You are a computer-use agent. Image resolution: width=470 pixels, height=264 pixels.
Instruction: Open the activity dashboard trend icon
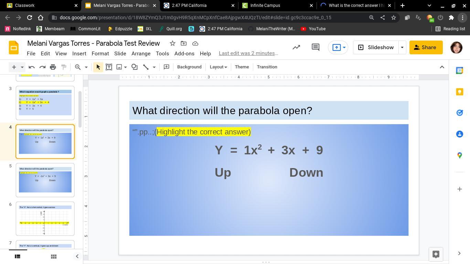[x=296, y=47]
